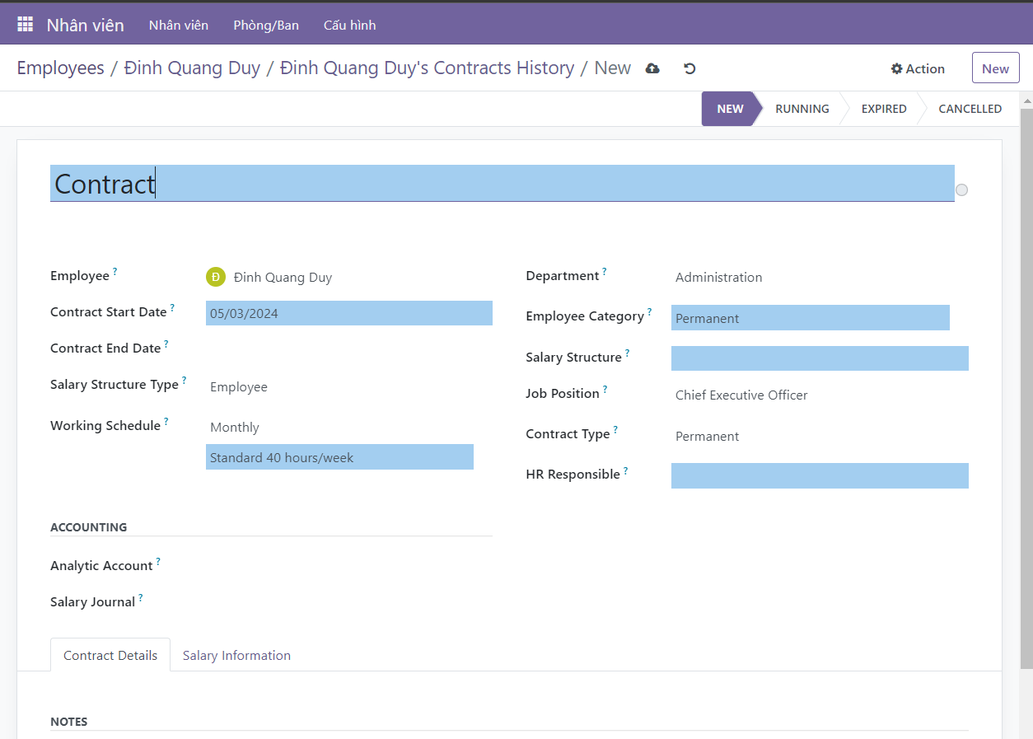Viewport: 1033px width, 739px height.
Task: Click the gear Action button
Action: pyautogui.click(x=918, y=68)
